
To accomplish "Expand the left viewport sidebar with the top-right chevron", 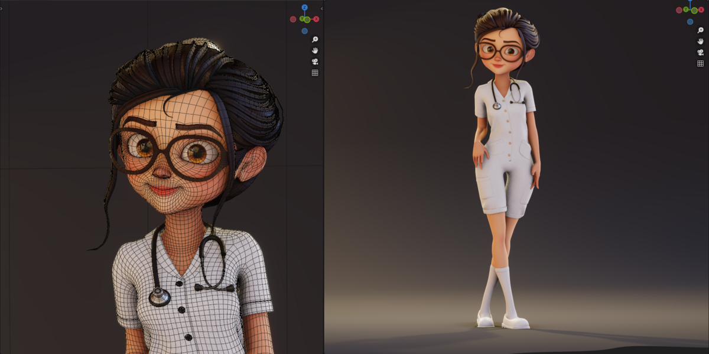I will [x=322, y=8].
